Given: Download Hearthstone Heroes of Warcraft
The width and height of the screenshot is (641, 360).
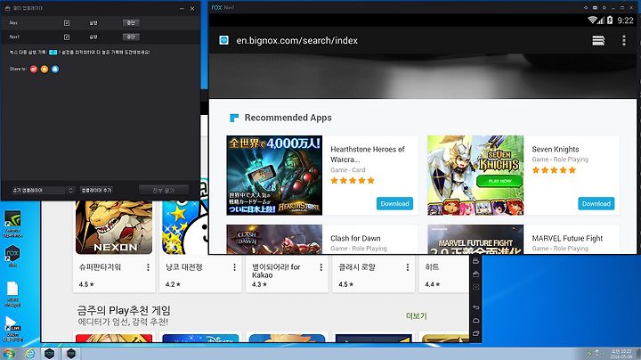Looking at the screenshot, I should click(394, 204).
